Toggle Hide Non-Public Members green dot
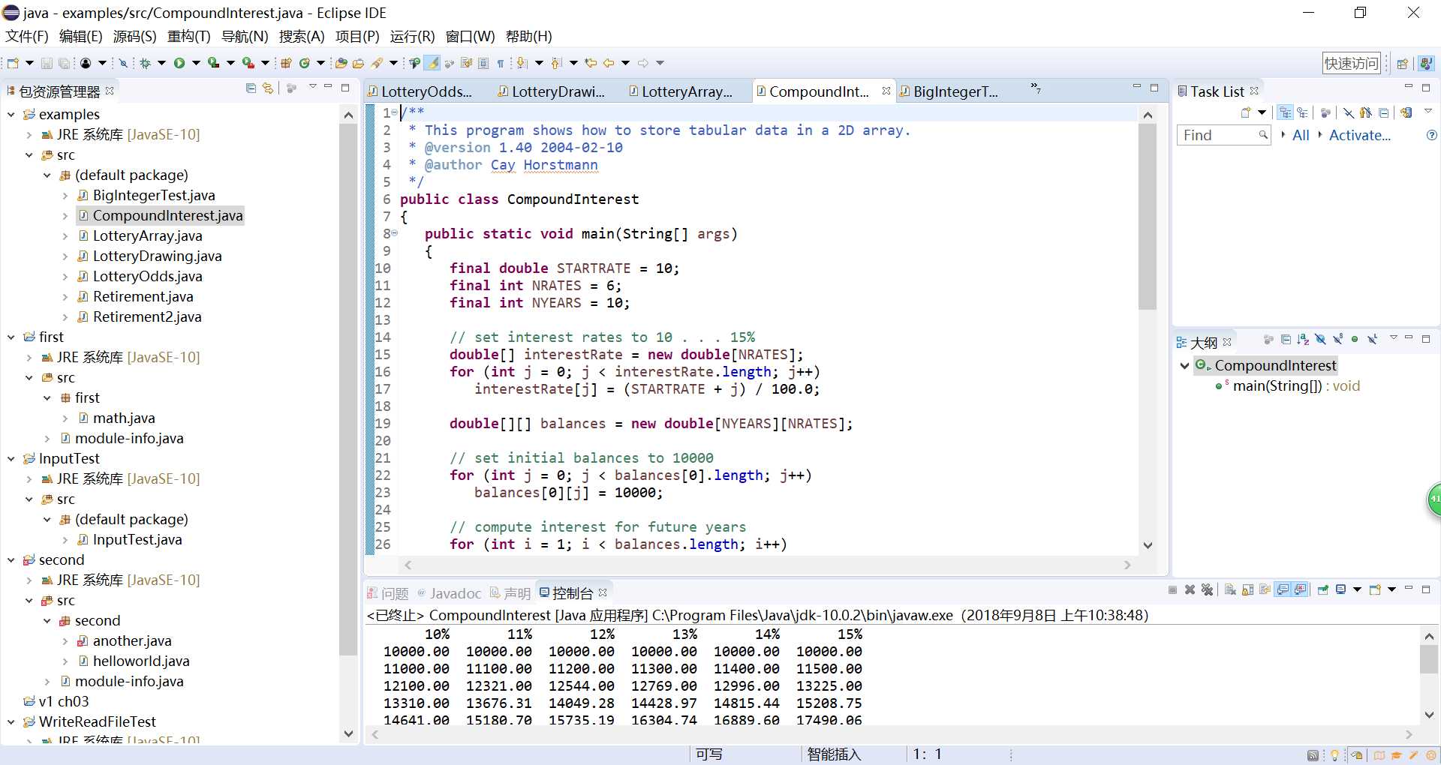1441x765 pixels. click(1355, 340)
